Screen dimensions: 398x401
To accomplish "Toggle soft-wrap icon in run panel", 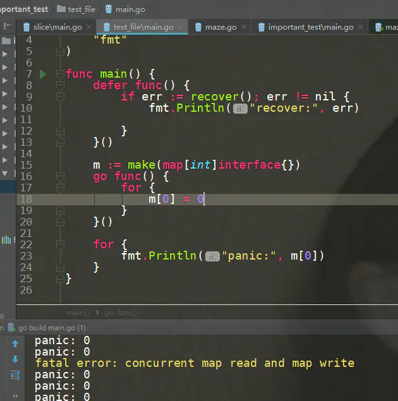I will click(x=15, y=375).
